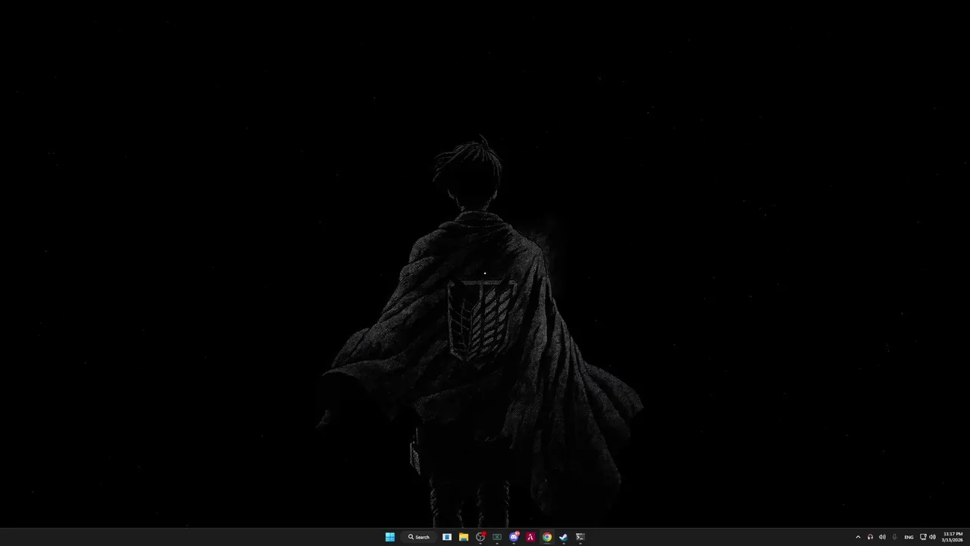
Task: Open the green Xbox-style taskbar app
Action: pyautogui.click(x=497, y=537)
